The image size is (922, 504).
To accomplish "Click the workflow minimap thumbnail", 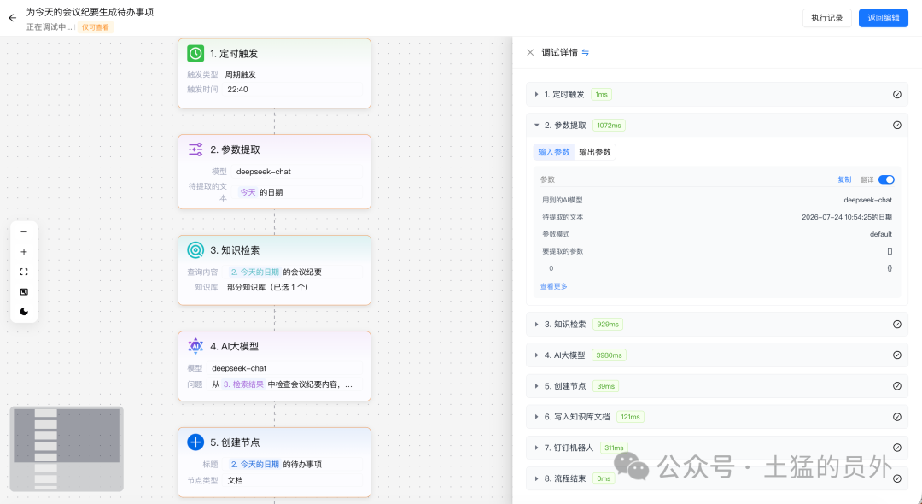I will click(x=67, y=448).
